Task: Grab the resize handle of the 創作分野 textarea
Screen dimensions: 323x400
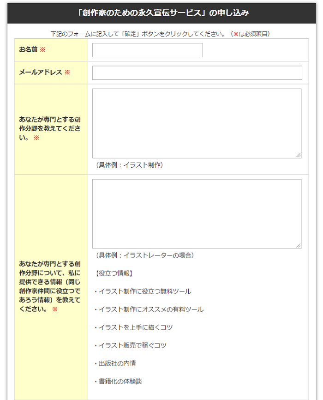Action: pos(299,155)
